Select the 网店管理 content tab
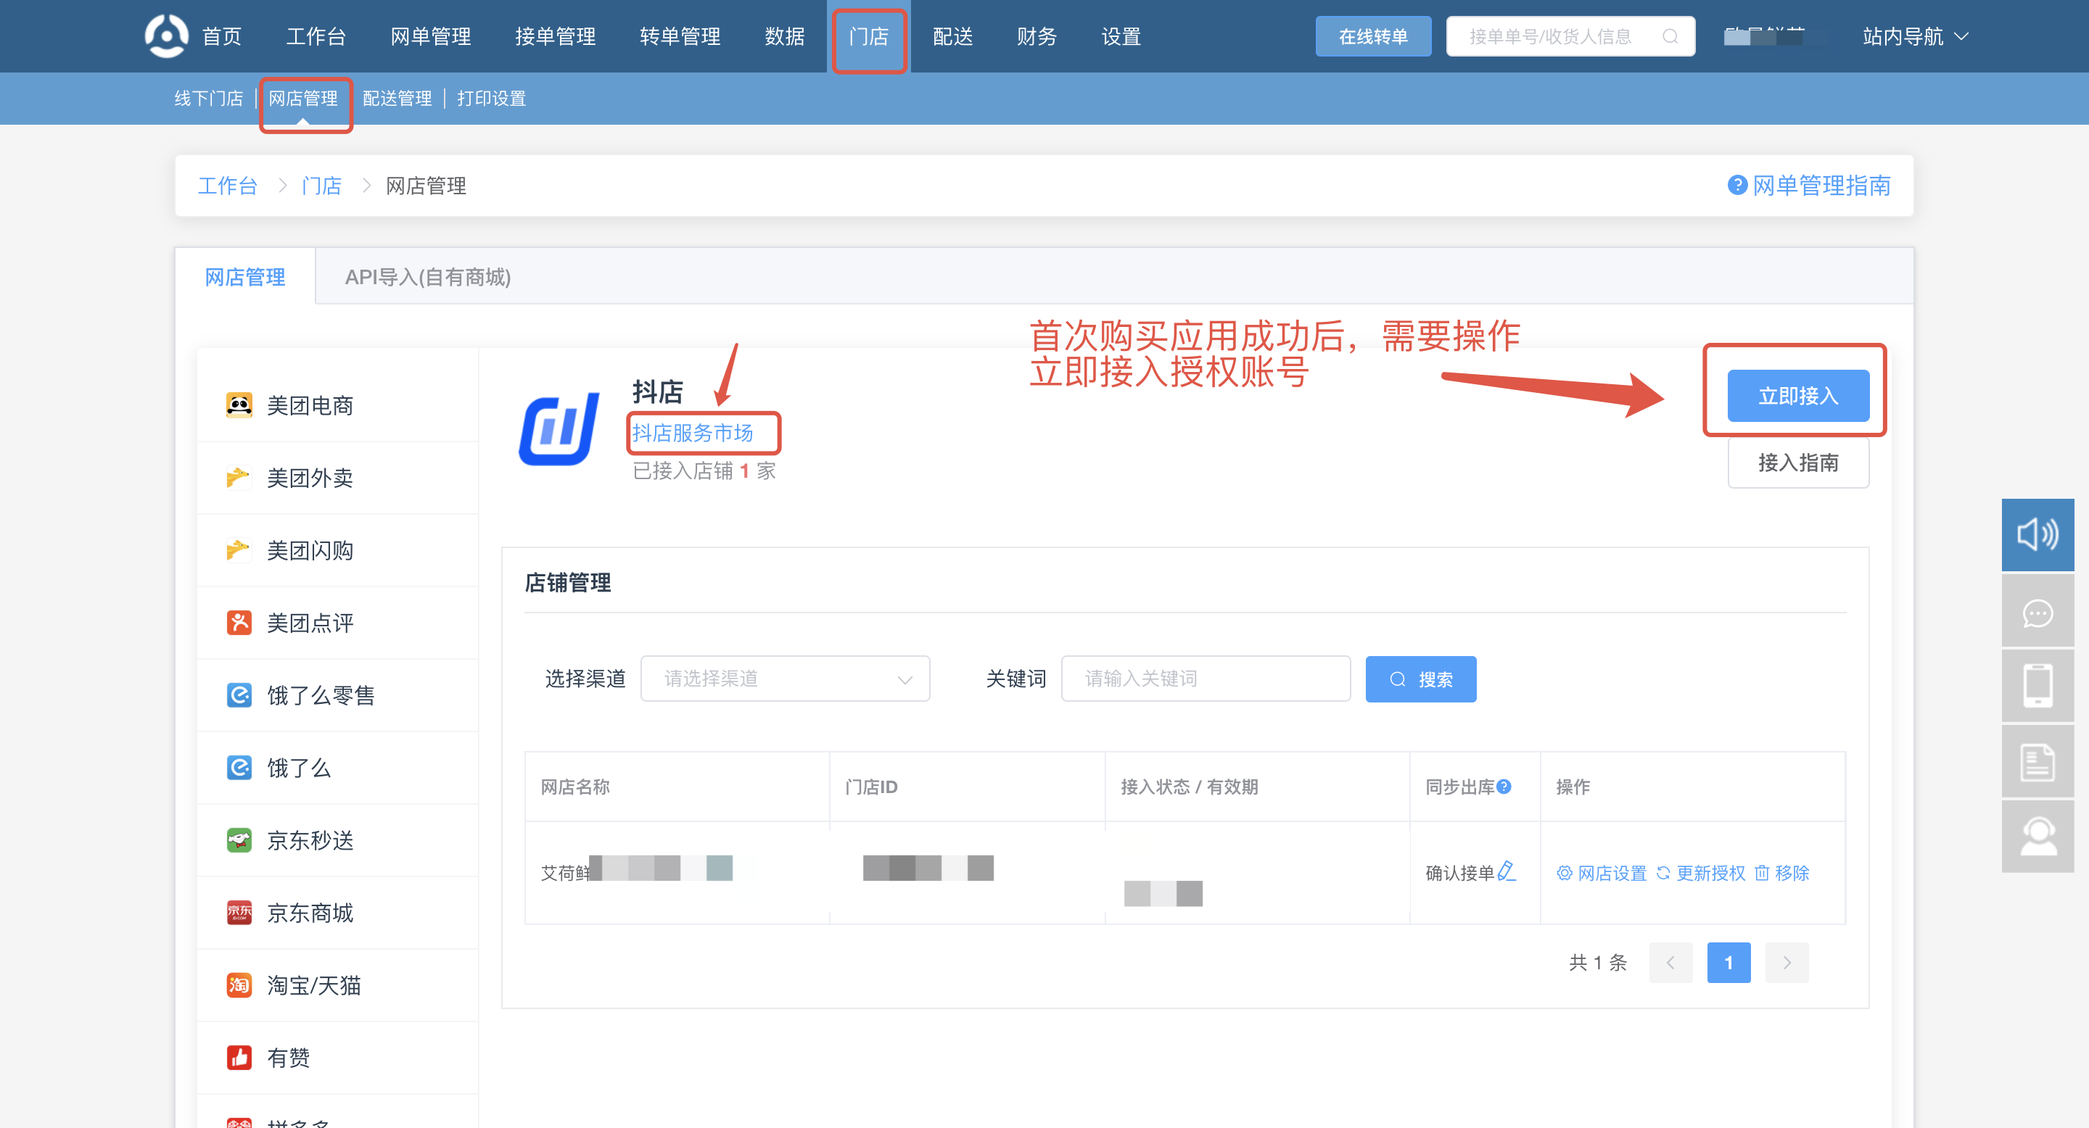The image size is (2089, 1128). [x=245, y=277]
